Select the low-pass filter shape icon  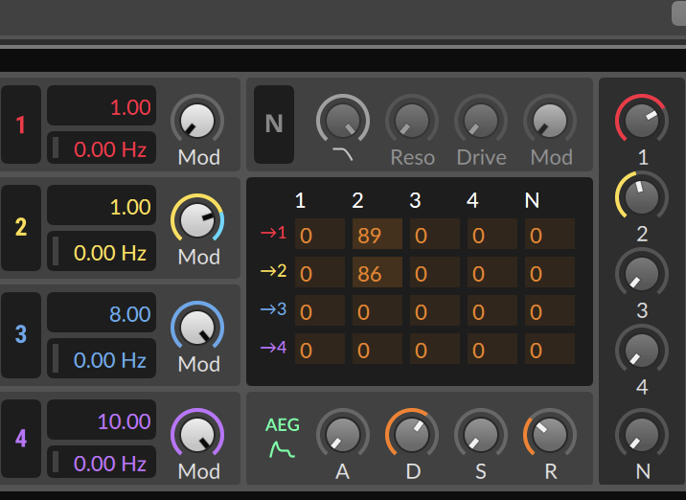342,153
